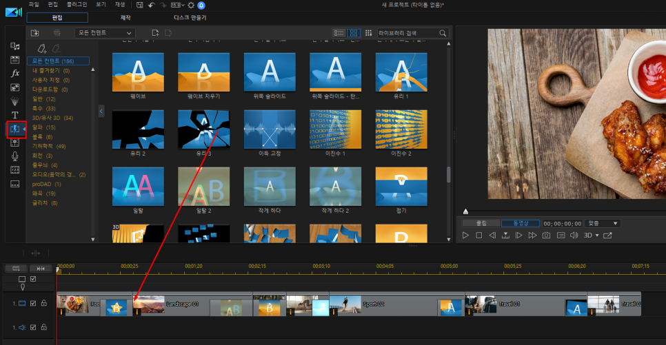Switch to the 제작 tab
This screenshot has height=345, width=666.
tap(125, 17)
